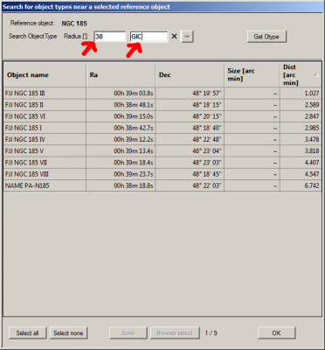
Task: Click the Browser select button
Action: [175, 332]
